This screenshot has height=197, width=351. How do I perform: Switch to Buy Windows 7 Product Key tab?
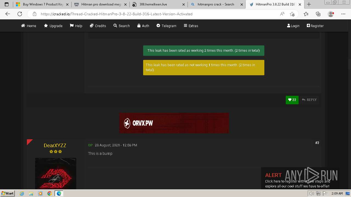click(x=43, y=4)
